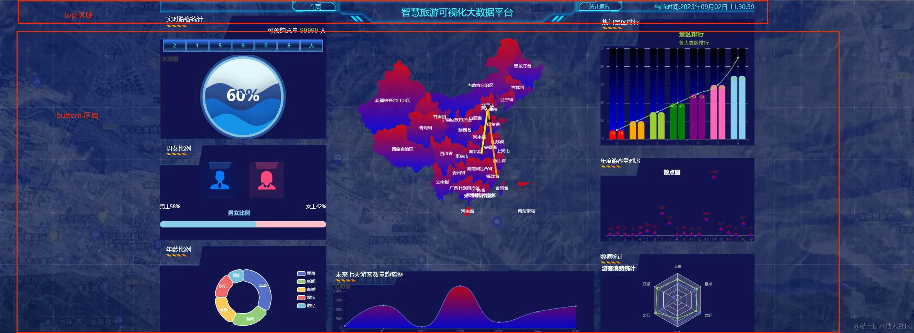Click the counter unit cell 人

[x=311, y=46]
